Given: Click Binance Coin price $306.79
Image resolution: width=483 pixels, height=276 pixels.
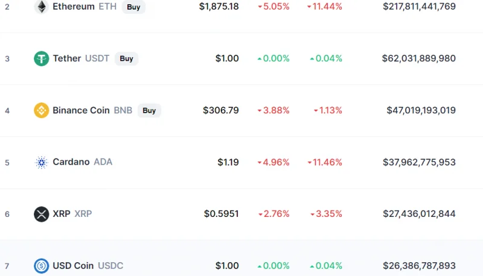Looking at the screenshot, I should point(220,110).
